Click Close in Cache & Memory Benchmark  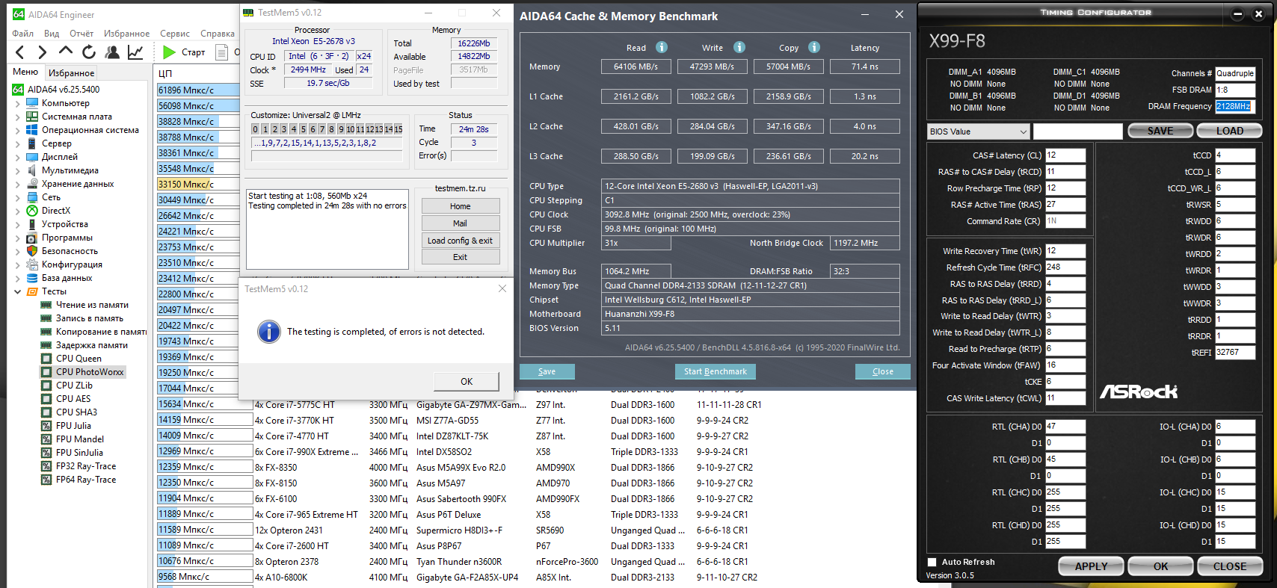[x=883, y=371]
